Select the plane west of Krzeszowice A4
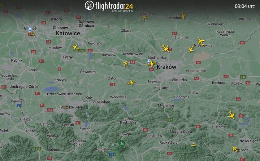 coord(125,64)
